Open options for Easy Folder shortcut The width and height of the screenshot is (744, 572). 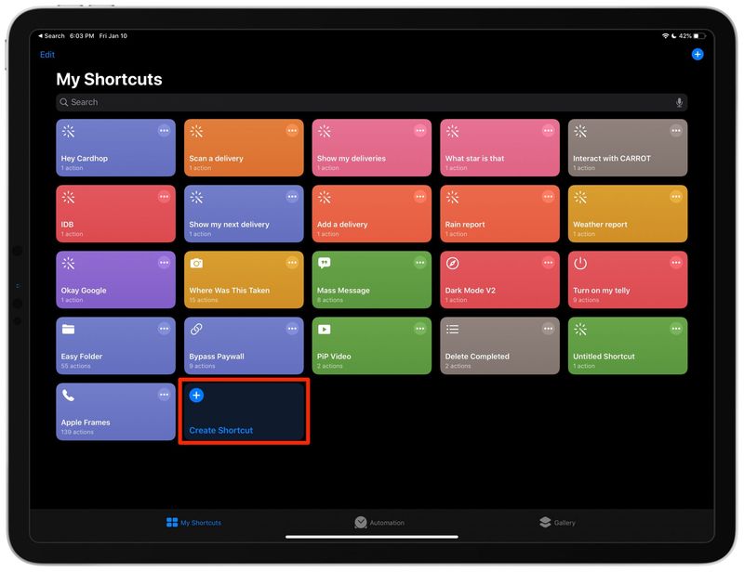(x=164, y=329)
